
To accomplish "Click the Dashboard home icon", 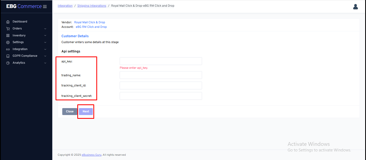I will point(8,22).
